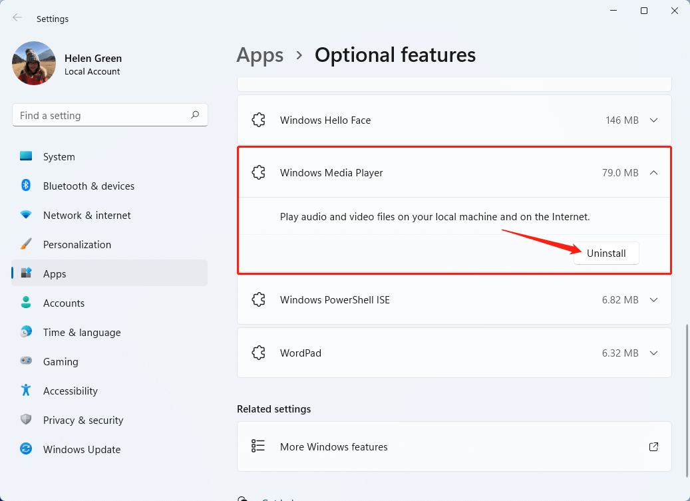Click the Accounts person icon
The image size is (690, 501).
26,302
